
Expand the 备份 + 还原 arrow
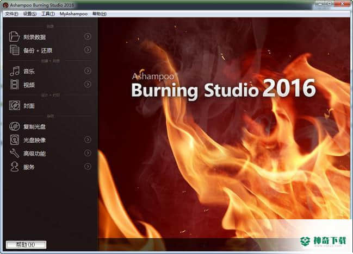pos(88,49)
